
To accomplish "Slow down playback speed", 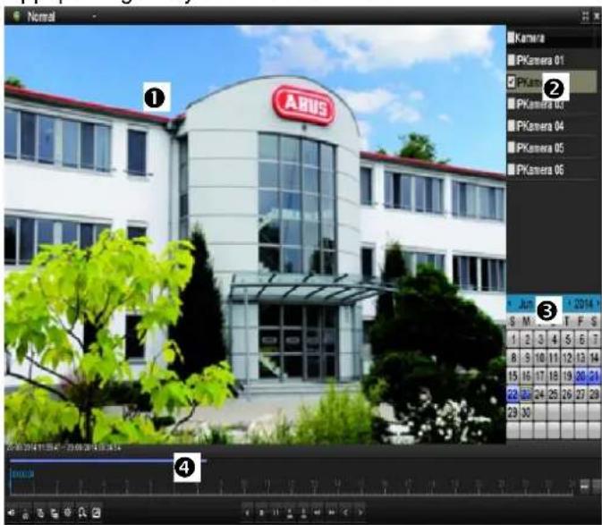I will [318, 512].
